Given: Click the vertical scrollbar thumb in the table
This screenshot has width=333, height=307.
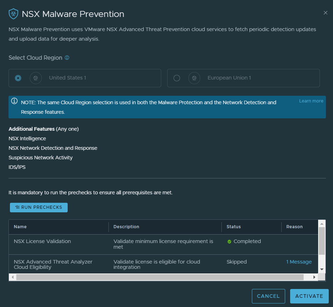Looking at the screenshot, I should point(322,241).
